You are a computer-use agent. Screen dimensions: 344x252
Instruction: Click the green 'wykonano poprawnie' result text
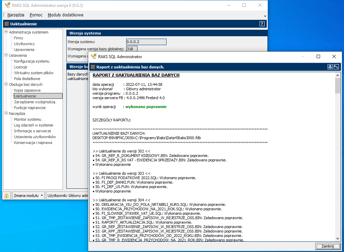coord(146,107)
